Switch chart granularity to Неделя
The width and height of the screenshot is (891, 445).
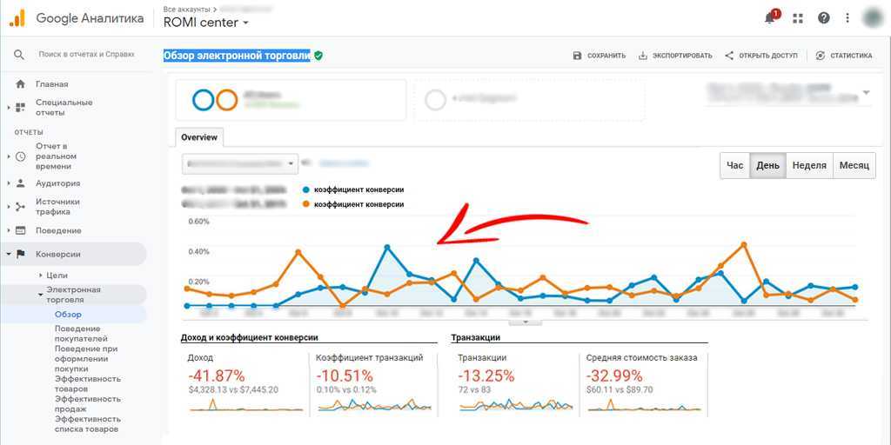(x=809, y=165)
